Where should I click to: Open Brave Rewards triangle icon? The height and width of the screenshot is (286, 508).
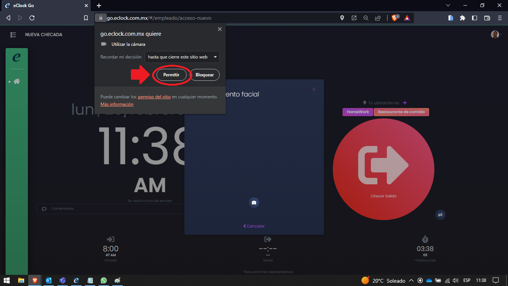coord(407,18)
